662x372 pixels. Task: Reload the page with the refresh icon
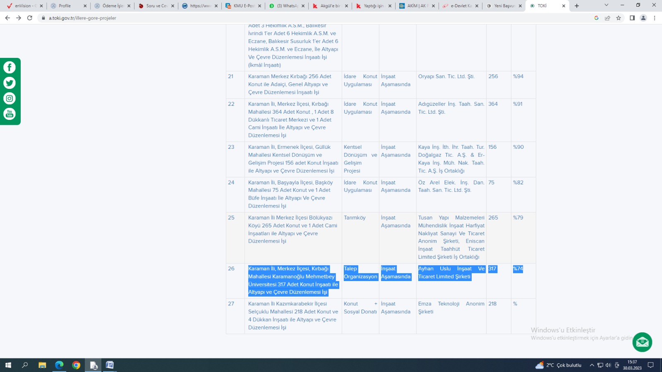coord(30,18)
